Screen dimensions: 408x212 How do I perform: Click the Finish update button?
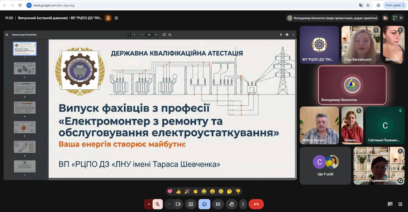pos(395,5)
